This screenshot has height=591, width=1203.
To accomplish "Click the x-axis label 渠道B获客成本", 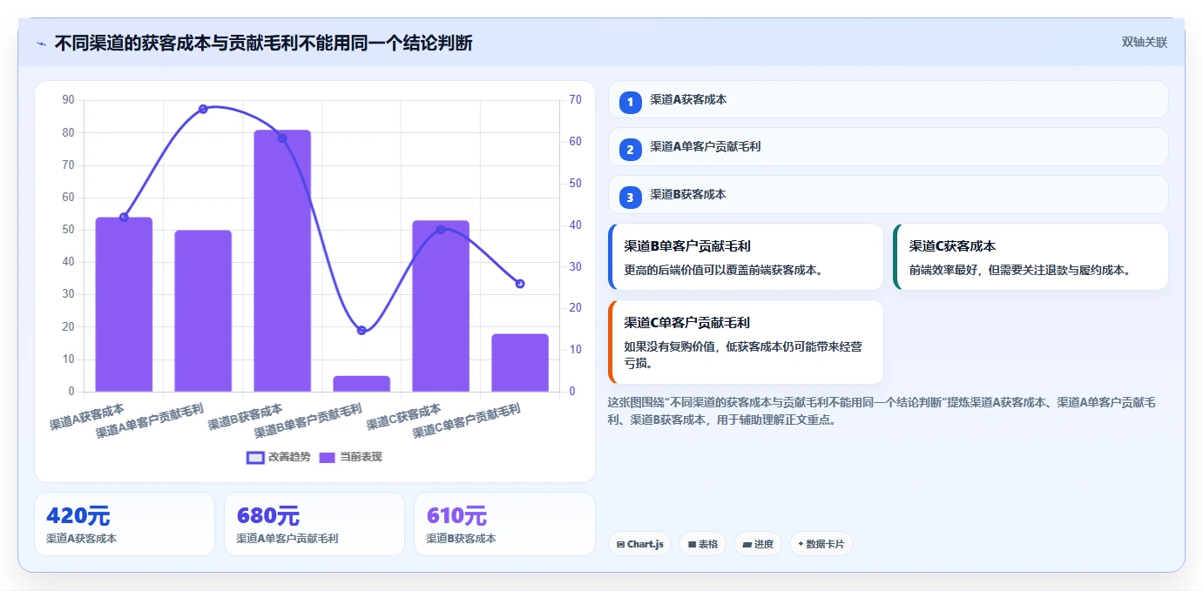I will 246,417.
